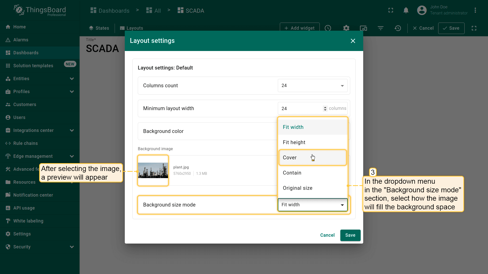The image size is (488, 274).
Task: Open the Rule chains sidebar item
Action: (x=25, y=143)
